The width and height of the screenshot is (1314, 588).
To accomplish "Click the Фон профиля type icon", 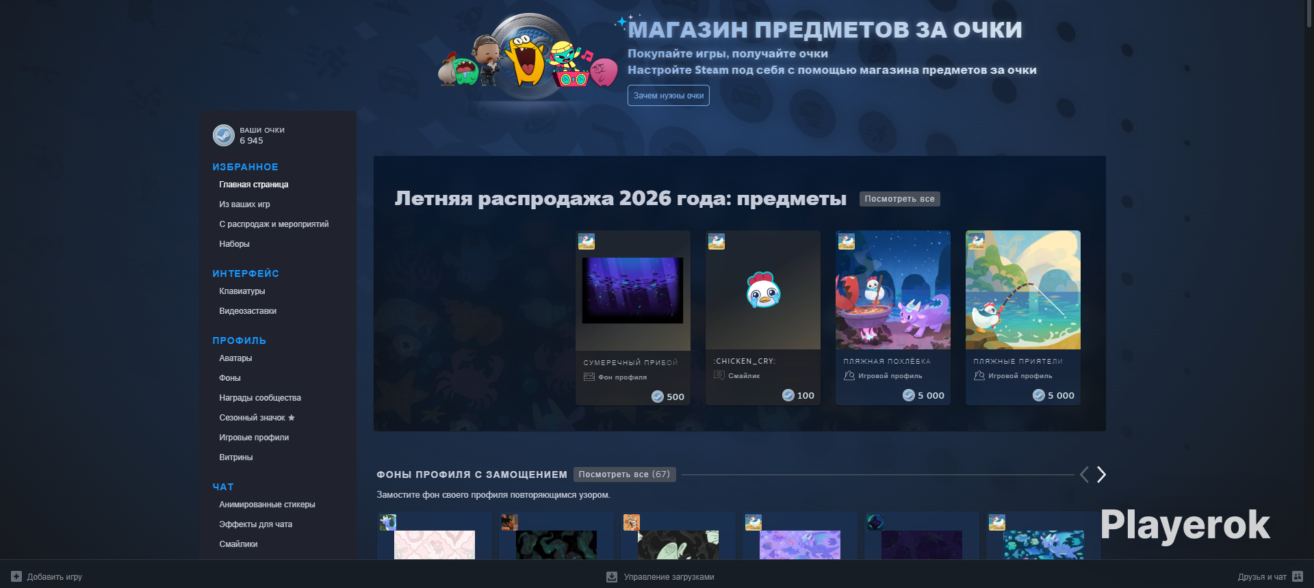I will pos(589,377).
